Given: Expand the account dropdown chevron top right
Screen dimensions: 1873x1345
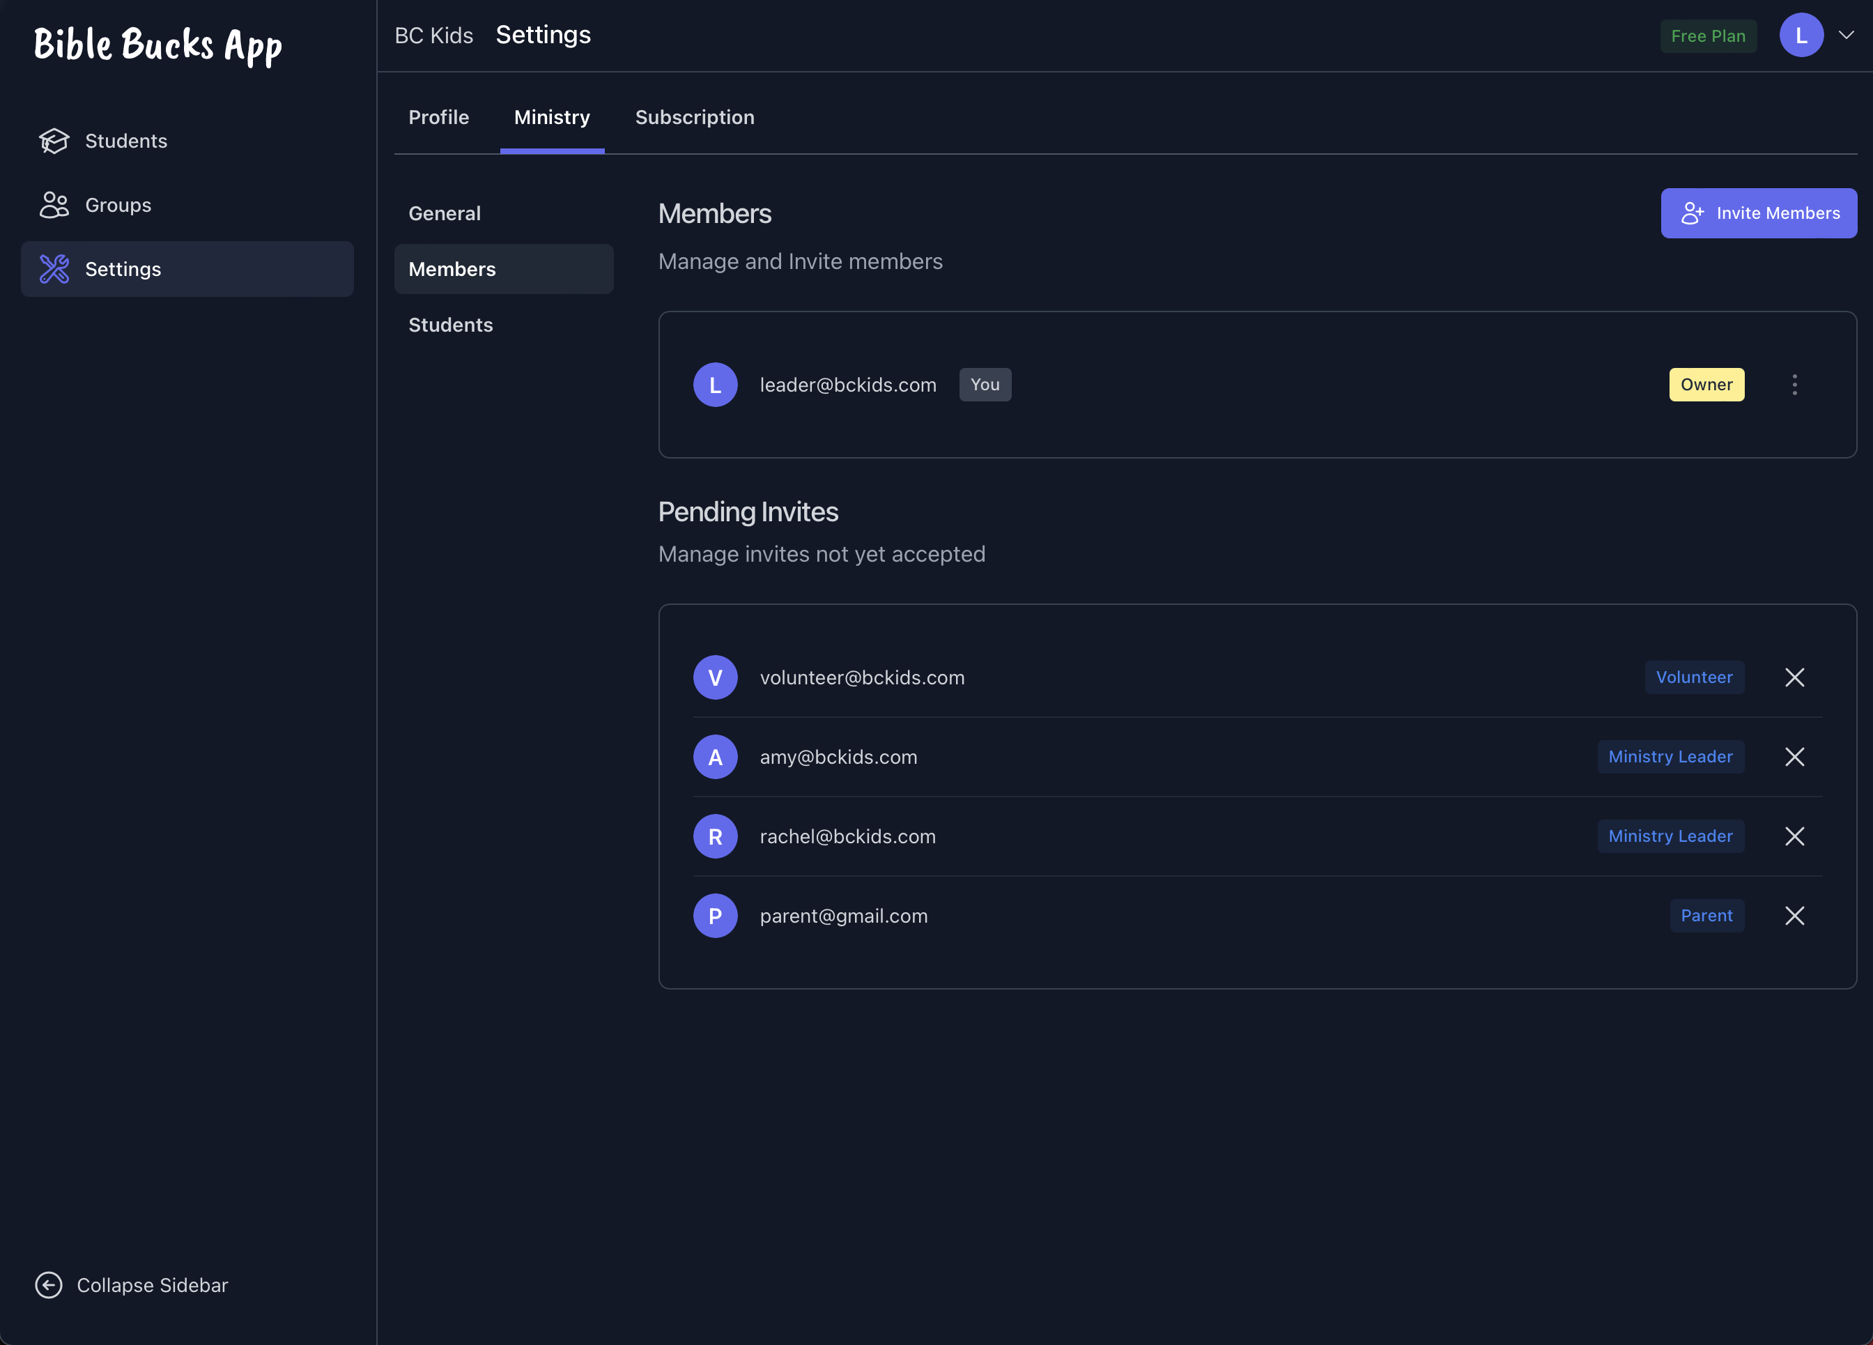Looking at the screenshot, I should (1846, 36).
